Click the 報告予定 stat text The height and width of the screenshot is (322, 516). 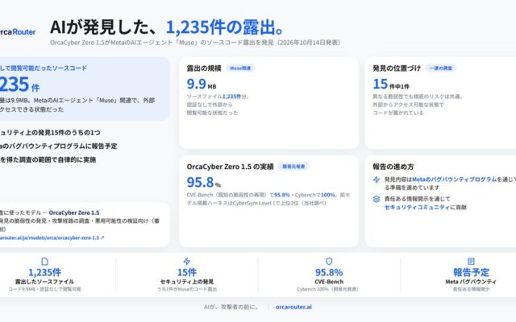pyautogui.click(x=471, y=272)
